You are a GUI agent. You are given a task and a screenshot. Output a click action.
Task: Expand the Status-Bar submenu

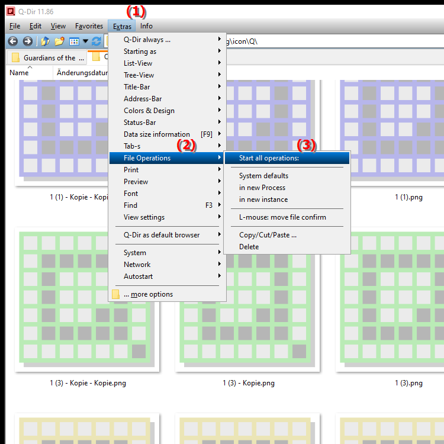(168, 123)
